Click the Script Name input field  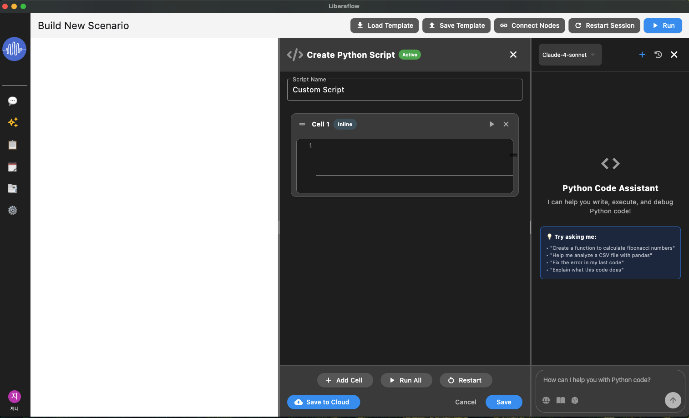tap(404, 90)
